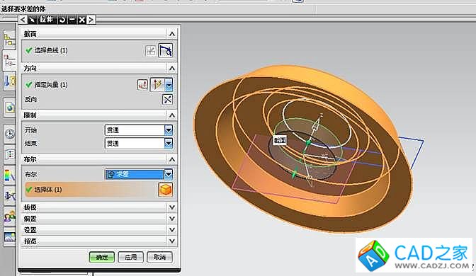Open the vector dialog icon beside 指定矢量
This screenshot has width=476, height=276.
pyautogui.click(x=142, y=85)
